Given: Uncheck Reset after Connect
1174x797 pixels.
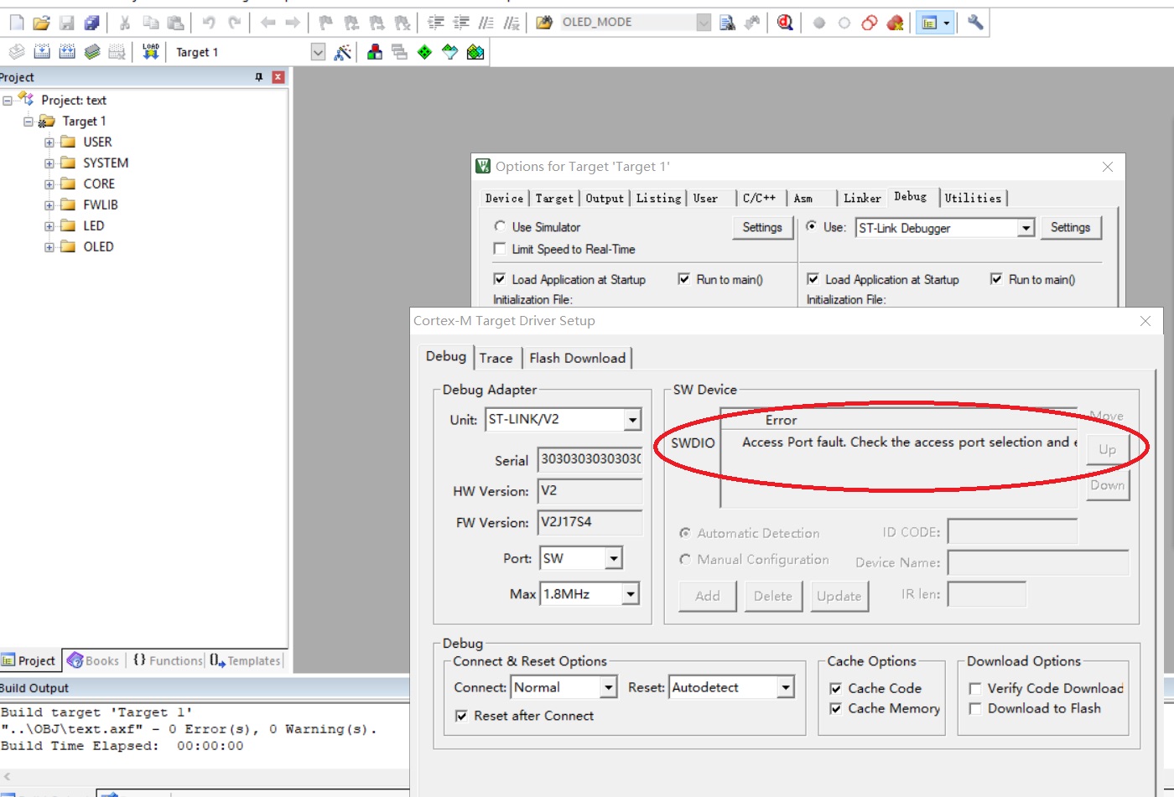Looking at the screenshot, I should [x=460, y=716].
